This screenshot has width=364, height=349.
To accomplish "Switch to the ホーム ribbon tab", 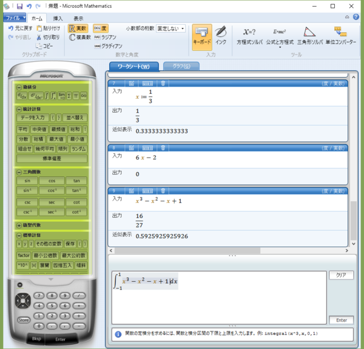I will pos(37,18).
